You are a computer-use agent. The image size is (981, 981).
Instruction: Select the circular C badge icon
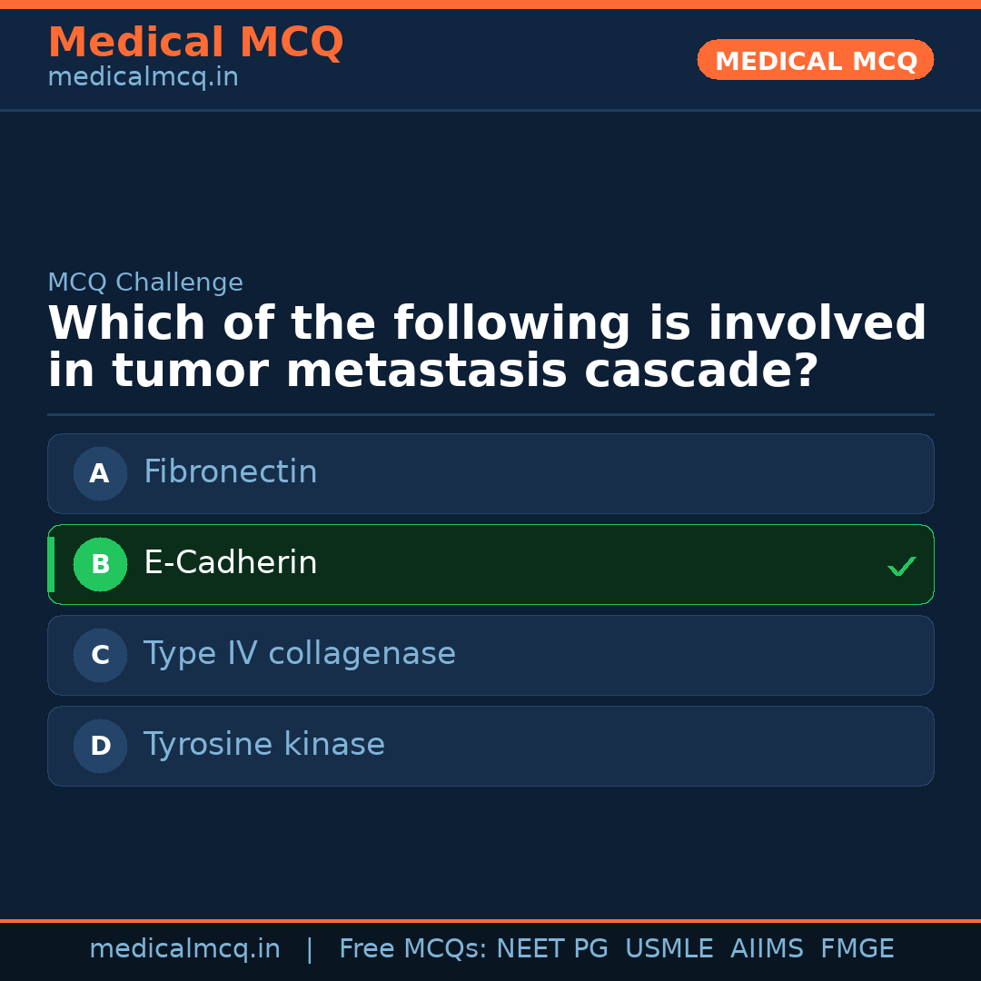[100, 655]
